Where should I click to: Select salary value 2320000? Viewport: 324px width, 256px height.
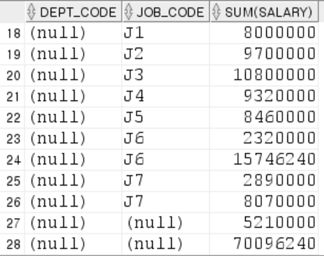pos(264,139)
